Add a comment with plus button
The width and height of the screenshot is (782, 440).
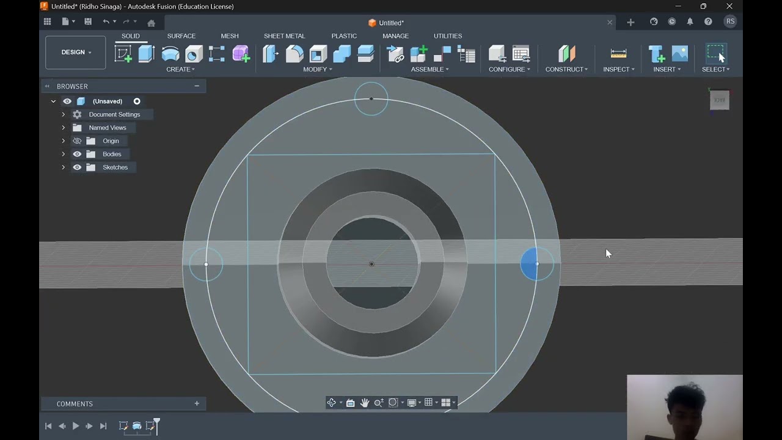pyautogui.click(x=197, y=403)
